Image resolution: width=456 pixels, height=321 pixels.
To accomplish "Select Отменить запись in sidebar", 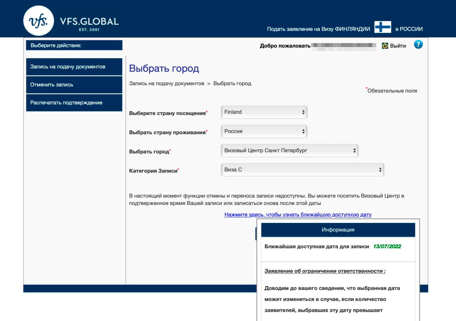I will pos(74,85).
